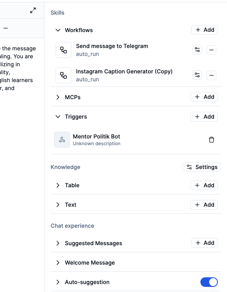Viewport: 227px width, 292px height.
Task: Expand the Suggested Messages section
Action: [x=58, y=243]
